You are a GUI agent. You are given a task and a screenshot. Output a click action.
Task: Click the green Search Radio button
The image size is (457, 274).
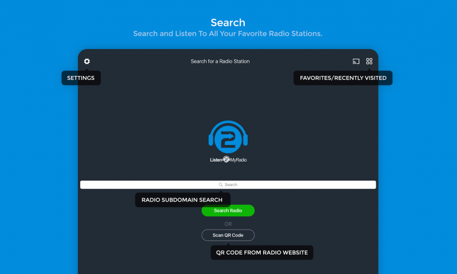[228, 211]
